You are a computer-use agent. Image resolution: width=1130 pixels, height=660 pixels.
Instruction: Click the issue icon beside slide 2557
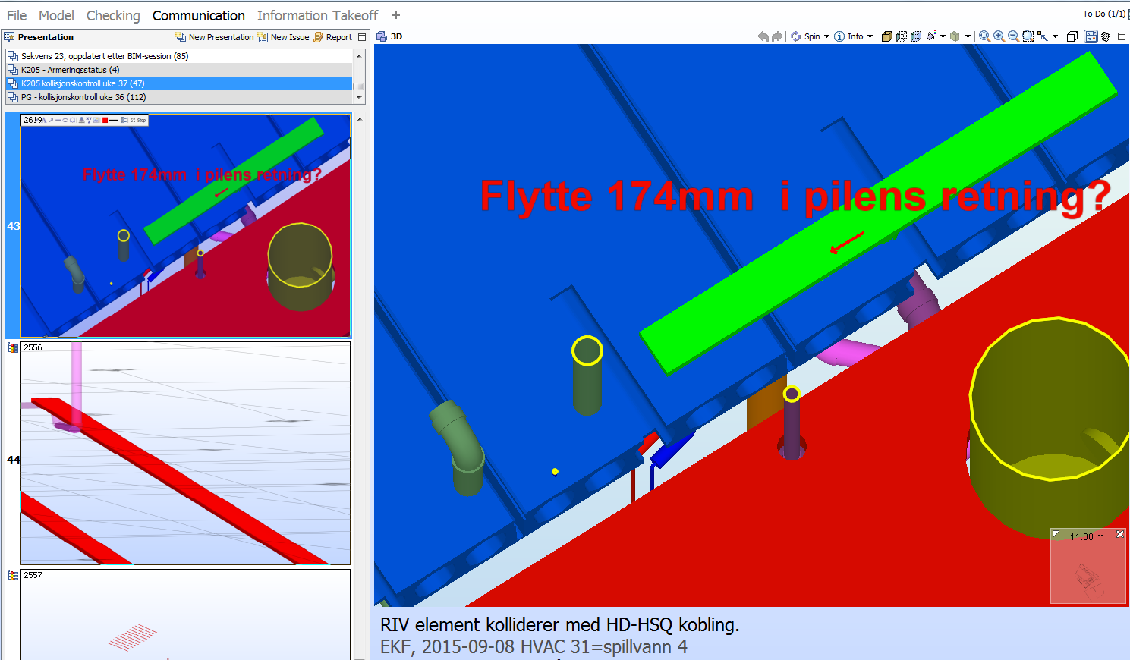tap(13, 575)
